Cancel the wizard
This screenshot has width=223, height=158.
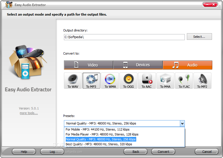tap(207, 152)
